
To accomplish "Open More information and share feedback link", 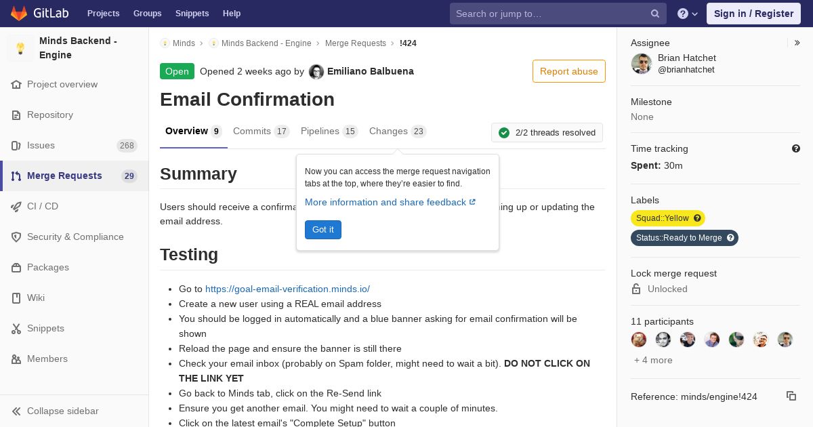I will pyautogui.click(x=390, y=202).
